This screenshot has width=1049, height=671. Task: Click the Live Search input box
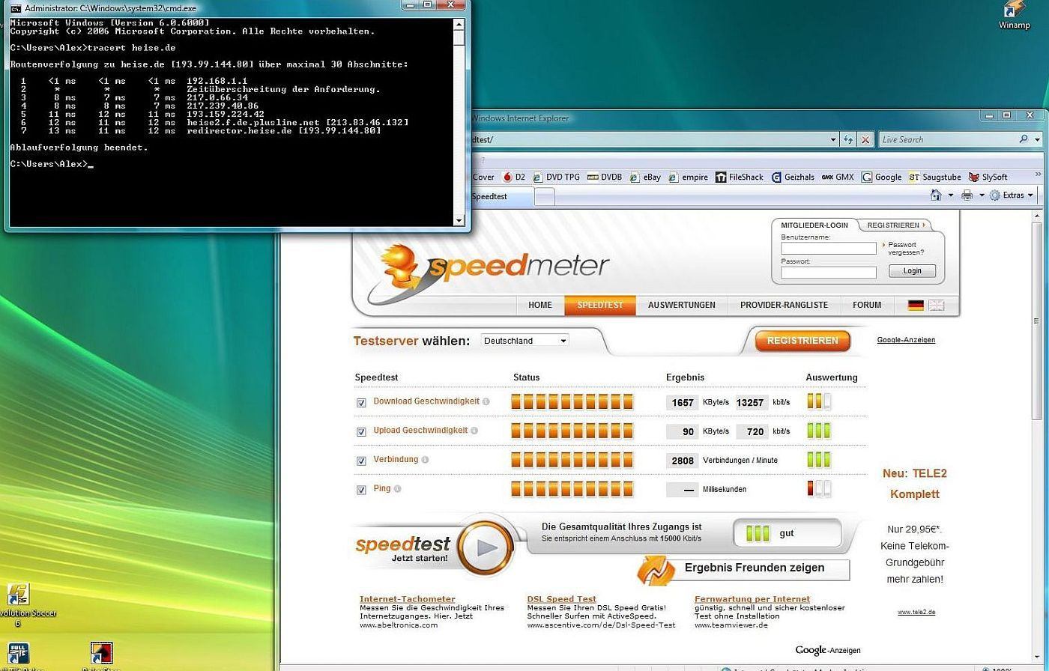coord(948,139)
